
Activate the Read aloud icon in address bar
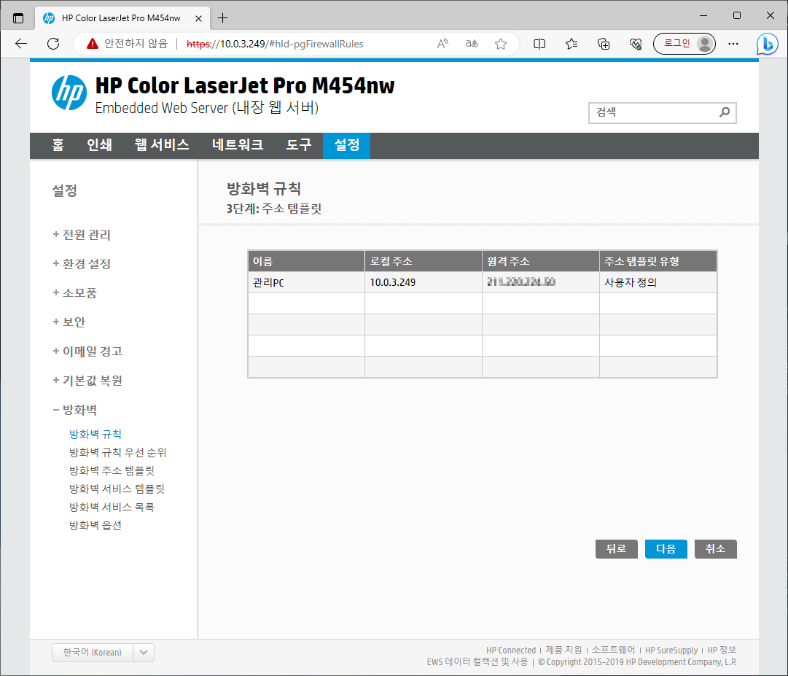(x=442, y=44)
